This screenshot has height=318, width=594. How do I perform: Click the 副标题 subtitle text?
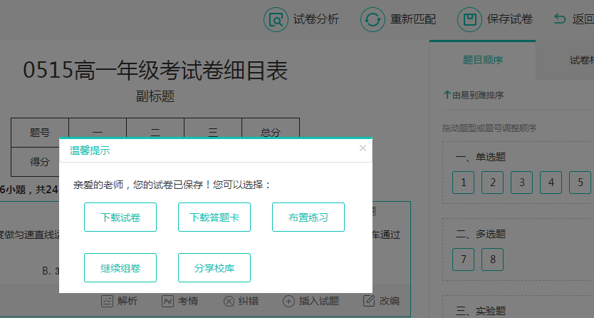[155, 96]
